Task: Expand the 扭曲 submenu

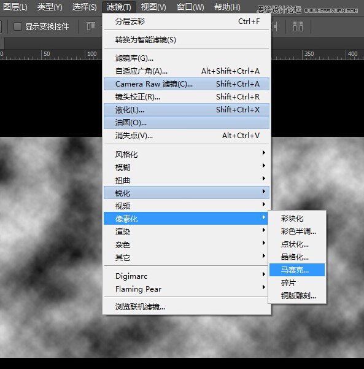Action: (187, 181)
